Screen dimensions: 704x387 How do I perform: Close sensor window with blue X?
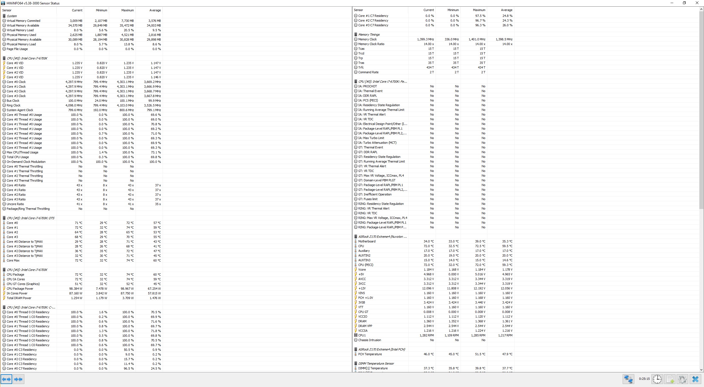click(695, 379)
